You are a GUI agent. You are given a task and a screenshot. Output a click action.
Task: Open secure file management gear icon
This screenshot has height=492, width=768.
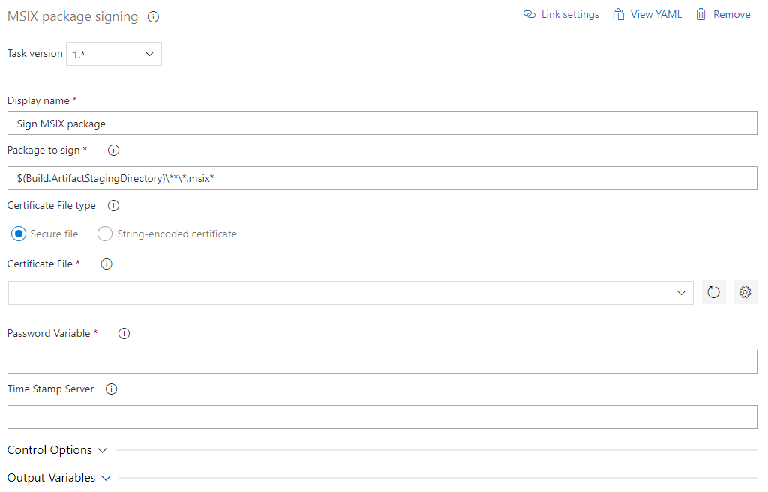(x=745, y=293)
